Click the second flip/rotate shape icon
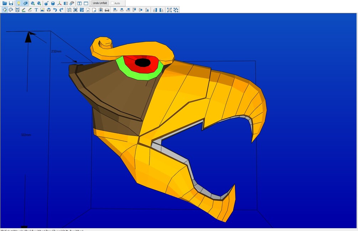The image size is (358, 231). [x=161, y=10]
